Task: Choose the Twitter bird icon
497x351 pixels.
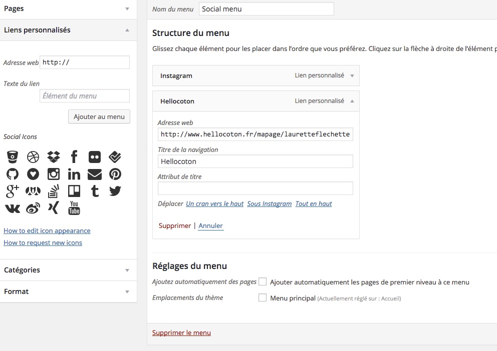Action: (115, 191)
